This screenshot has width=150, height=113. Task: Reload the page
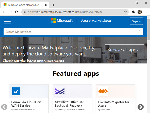point(17,12)
